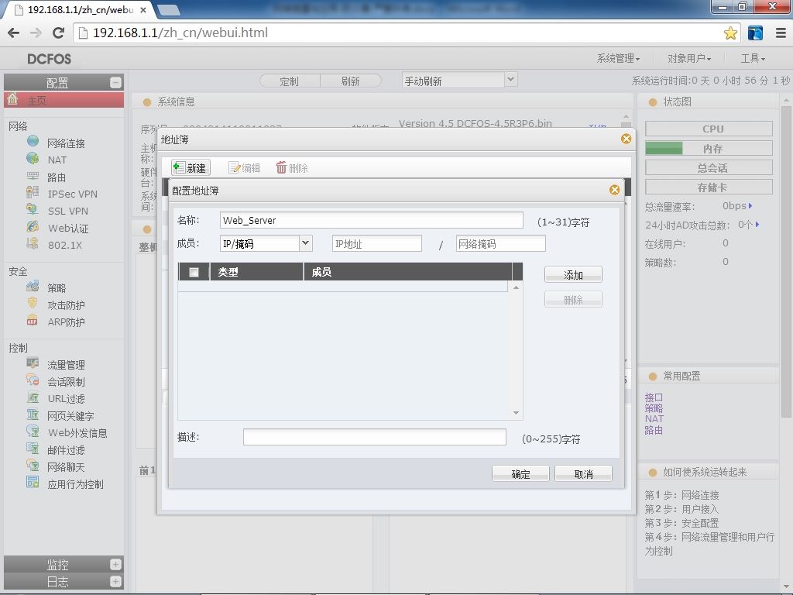
Task: Click the 名称 field containing Web_Server
Action: click(372, 220)
